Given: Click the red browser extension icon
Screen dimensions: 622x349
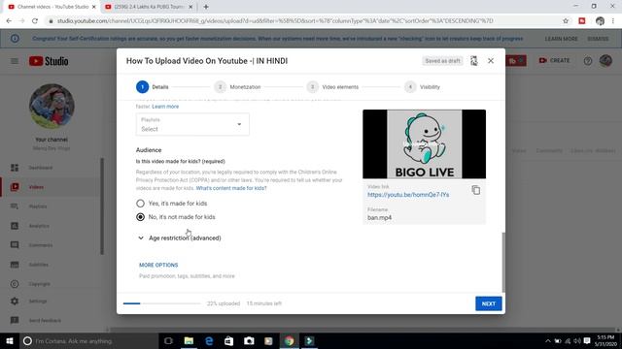Looking at the screenshot, I should pyautogui.click(x=582, y=21).
